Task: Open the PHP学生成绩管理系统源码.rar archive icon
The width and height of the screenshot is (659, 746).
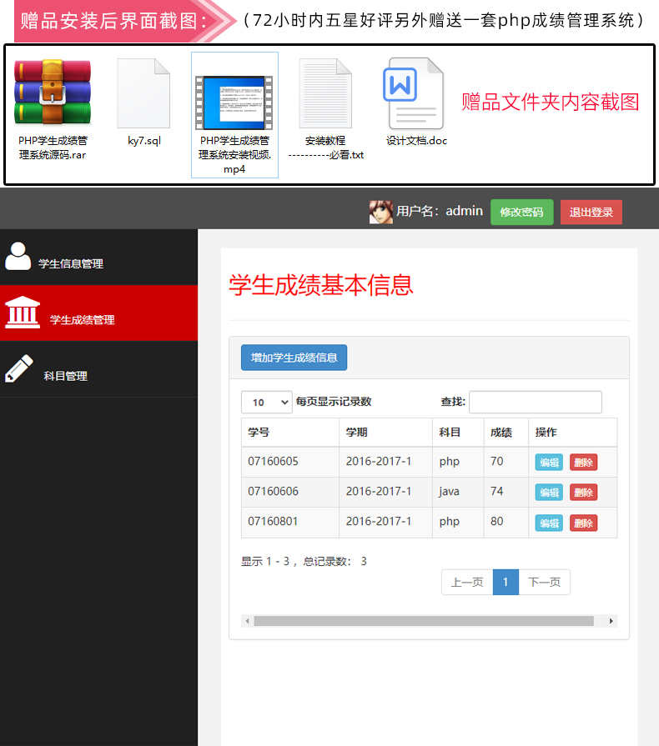Action: coord(53,92)
